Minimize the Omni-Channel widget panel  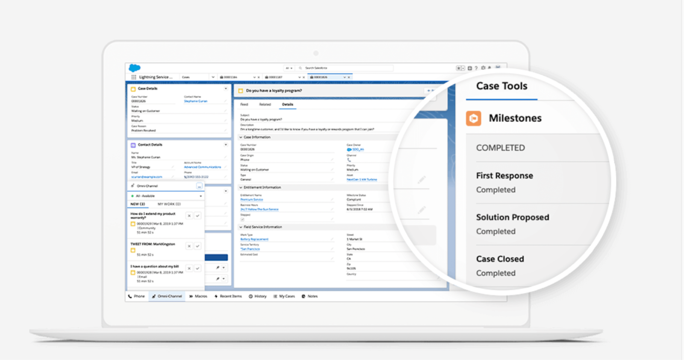click(199, 186)
